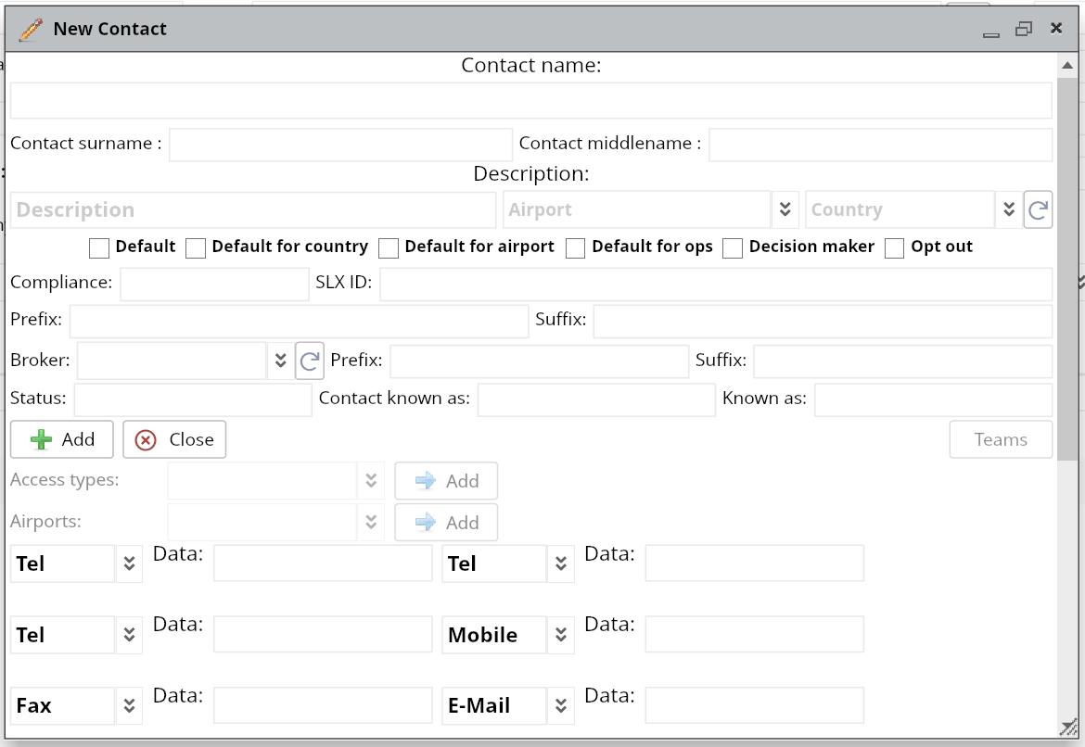The width and height of the screenshot is (1085, 747).
Task: Expand the Mobile contact type dropdown
Action: tap(560, 635)
